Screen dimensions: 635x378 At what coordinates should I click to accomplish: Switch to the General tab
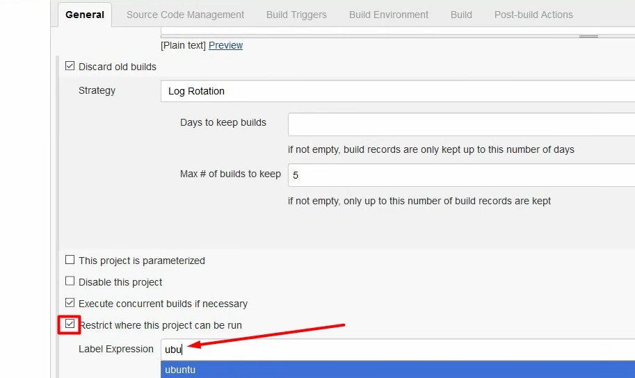click(x=85, y=15)
